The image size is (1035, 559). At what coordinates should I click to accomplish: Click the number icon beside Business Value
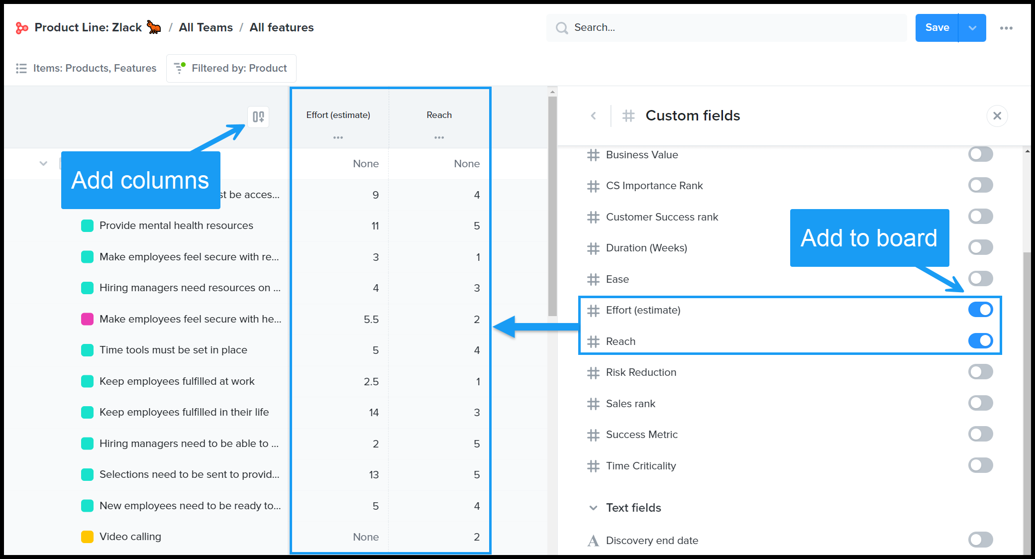pyautogui.click(x=593, y=155)
